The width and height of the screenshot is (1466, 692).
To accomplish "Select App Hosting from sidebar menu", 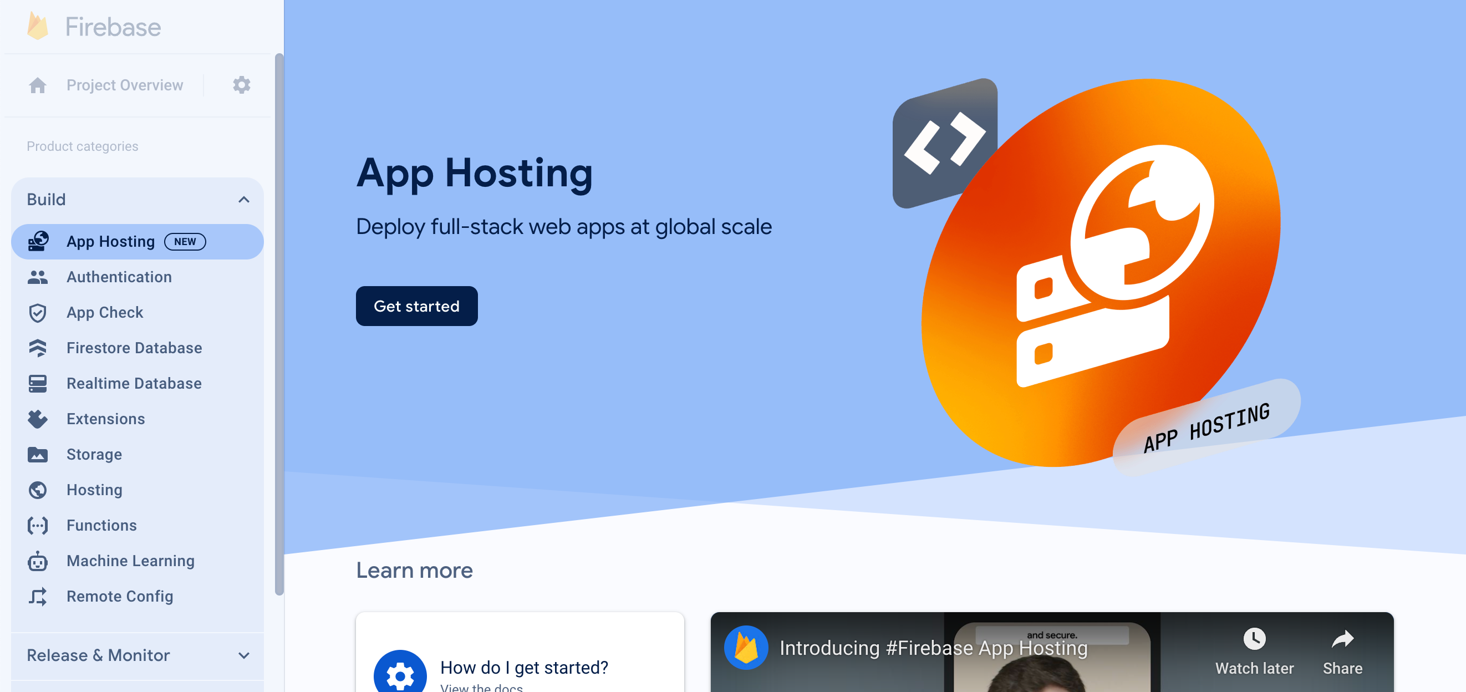I will [138, 240].
